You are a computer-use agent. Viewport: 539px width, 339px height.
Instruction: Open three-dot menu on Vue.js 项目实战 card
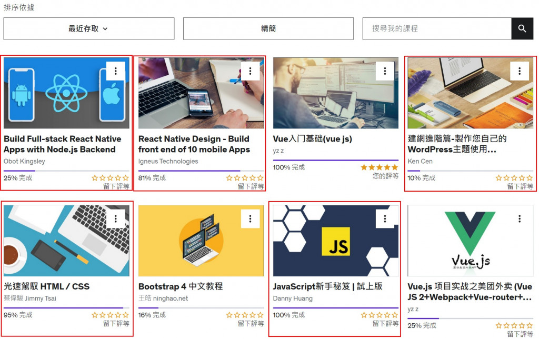[x=520, y=218]
